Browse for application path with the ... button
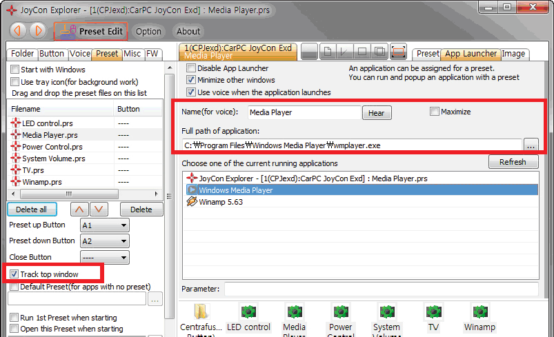The width and height of the screenshot is (554, 337). [x=531, y=145]
